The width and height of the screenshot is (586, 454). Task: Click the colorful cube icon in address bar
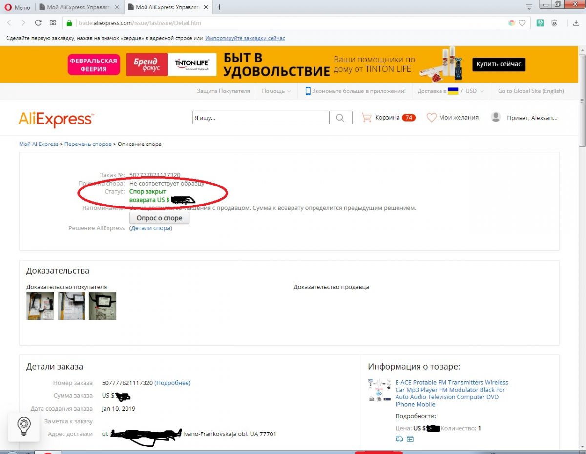511,23
